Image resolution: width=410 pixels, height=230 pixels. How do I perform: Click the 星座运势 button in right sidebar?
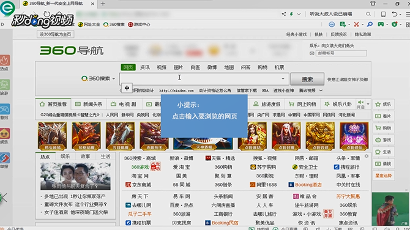(x=384, y=176)
